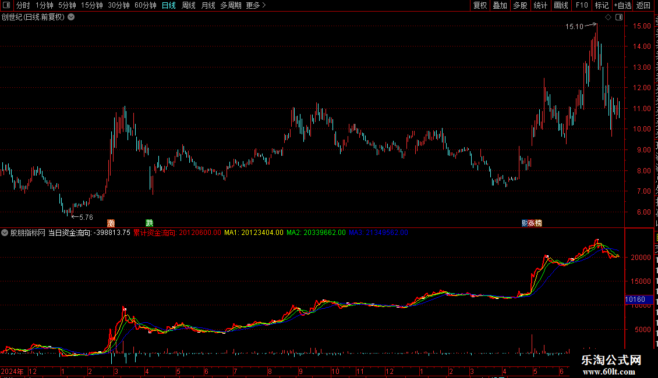Click the 叠加 overlay button
The height and width of the screenshot is (378, 658).
point(500,5)
